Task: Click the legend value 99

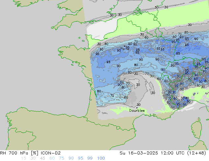Action: [90, 158]
